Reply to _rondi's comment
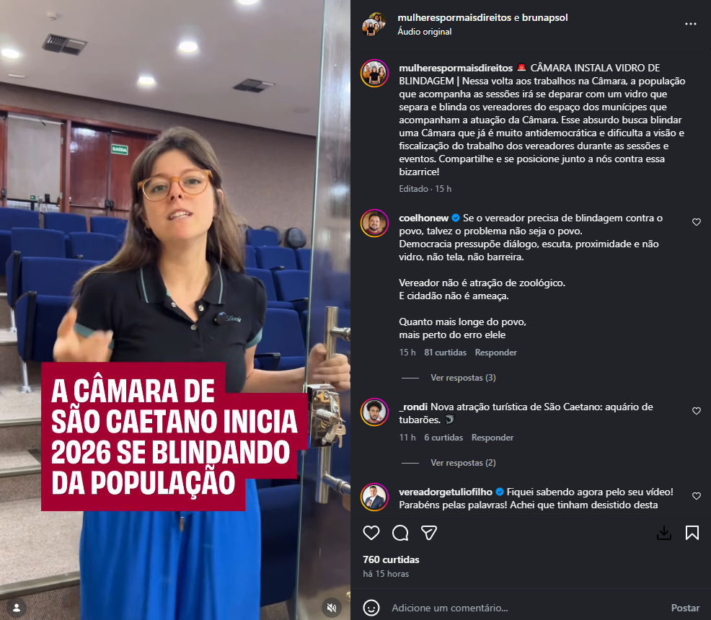This screenshot has height=620, width=711. [493, 438]
